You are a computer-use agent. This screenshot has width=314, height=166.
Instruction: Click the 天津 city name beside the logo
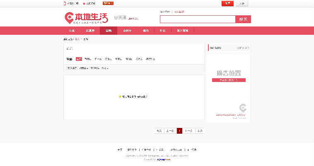point(122,18)
